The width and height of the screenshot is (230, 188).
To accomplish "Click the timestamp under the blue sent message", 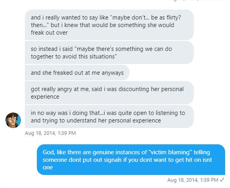I will click(x=192, y=180).
